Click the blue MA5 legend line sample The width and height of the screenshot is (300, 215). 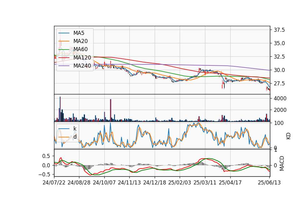pos(64,33)
